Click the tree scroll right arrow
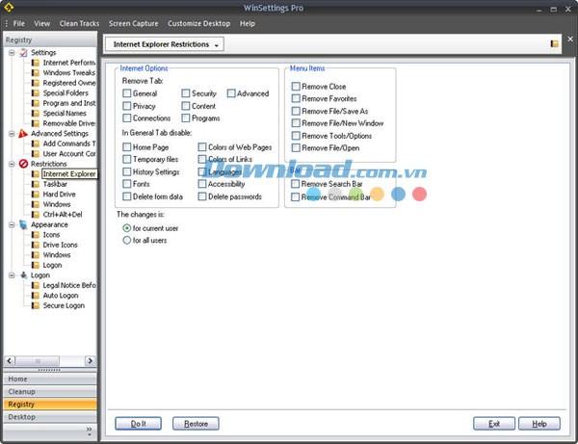 point(90,361)
